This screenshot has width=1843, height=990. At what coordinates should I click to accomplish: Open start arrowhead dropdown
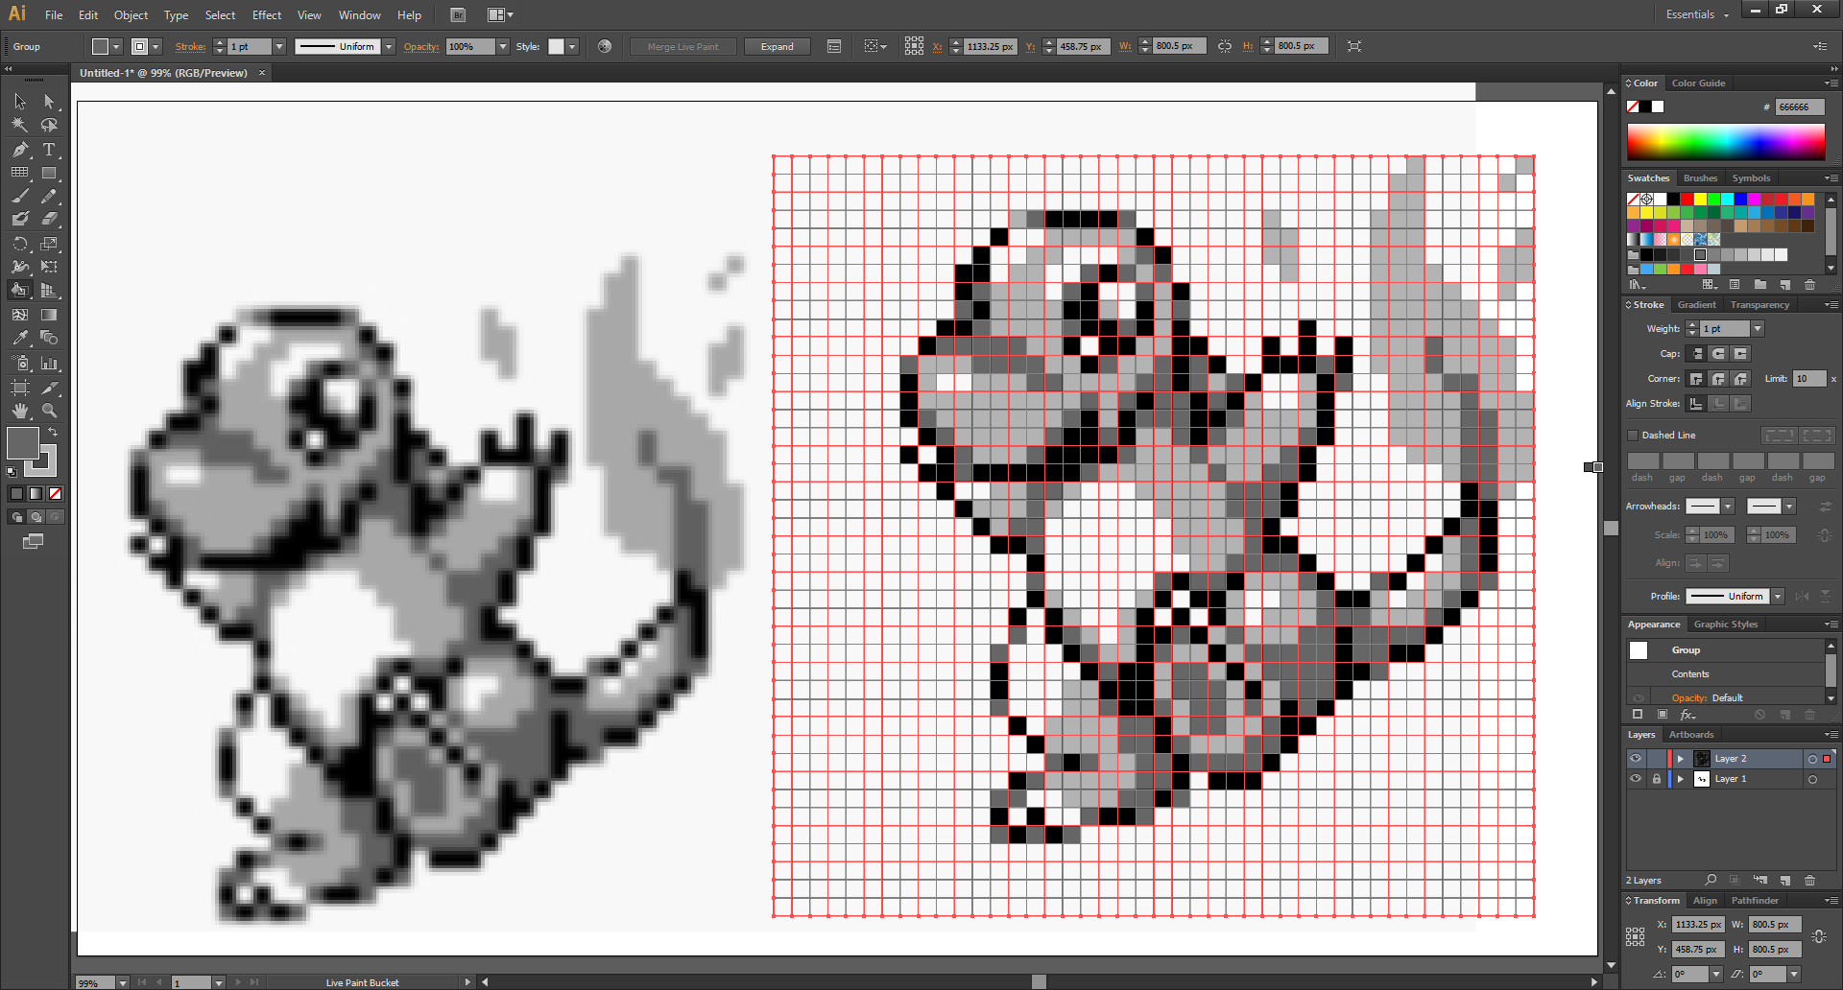pyautogui.click(x=1728, y=507)
